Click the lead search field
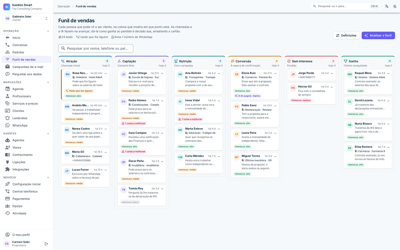 [x=96, y=48]
